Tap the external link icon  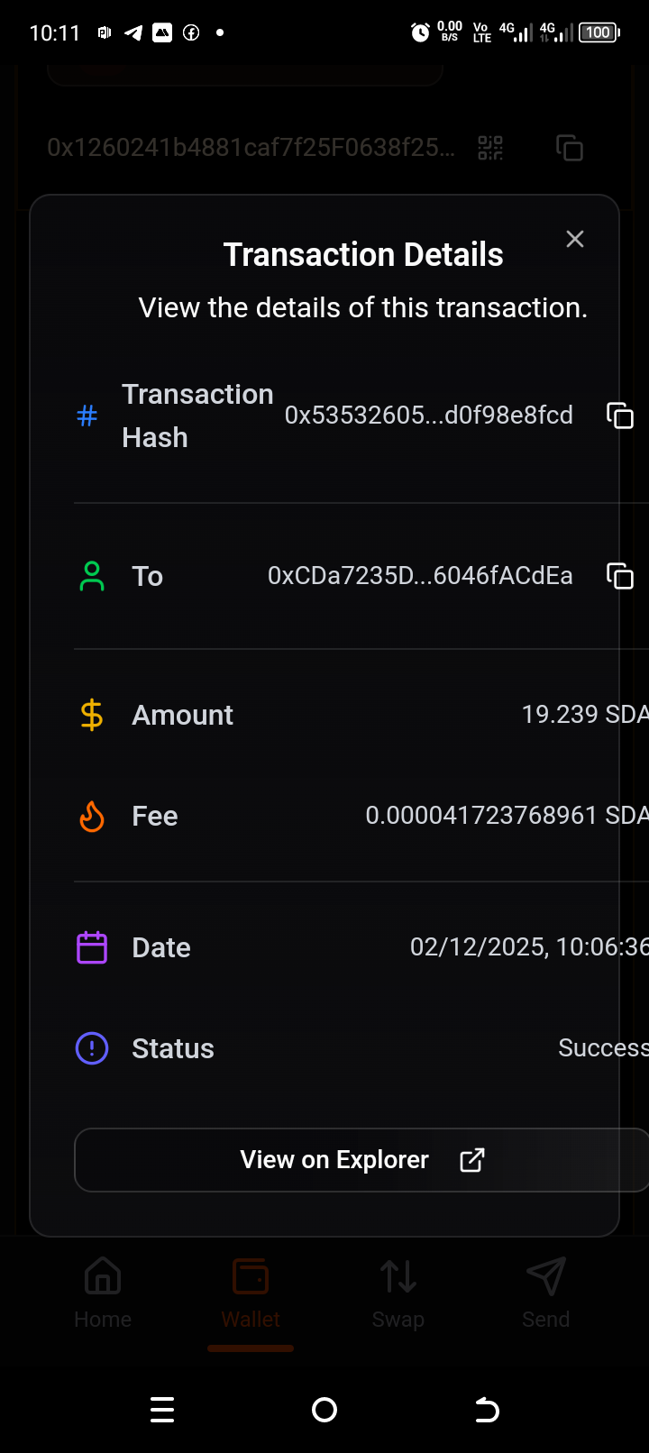click(472, 1160)
